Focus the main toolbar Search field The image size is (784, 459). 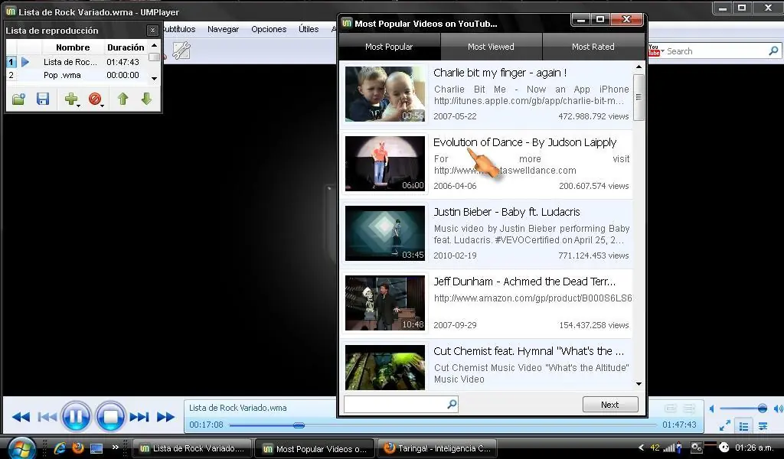click(716, 51)
